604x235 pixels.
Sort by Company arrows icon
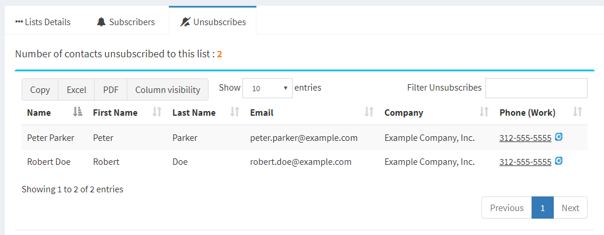484,112
